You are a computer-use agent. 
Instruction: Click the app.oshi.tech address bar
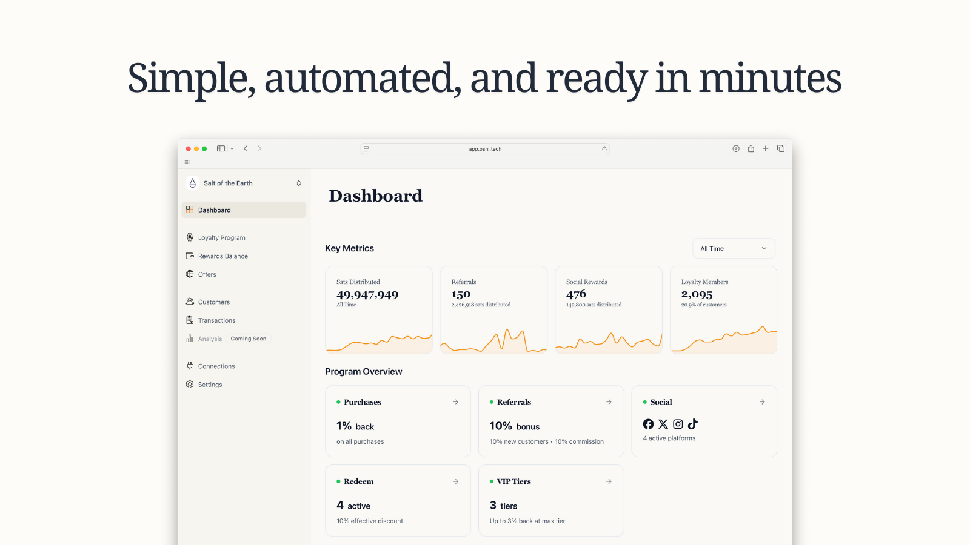pos(485,148)
